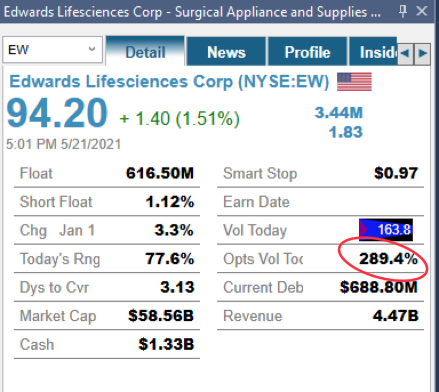Click the 3.44M volume figure
Image resolution: width=439 pixels, height=392 pixels.
pyautogui.click(x=339, y=113)
